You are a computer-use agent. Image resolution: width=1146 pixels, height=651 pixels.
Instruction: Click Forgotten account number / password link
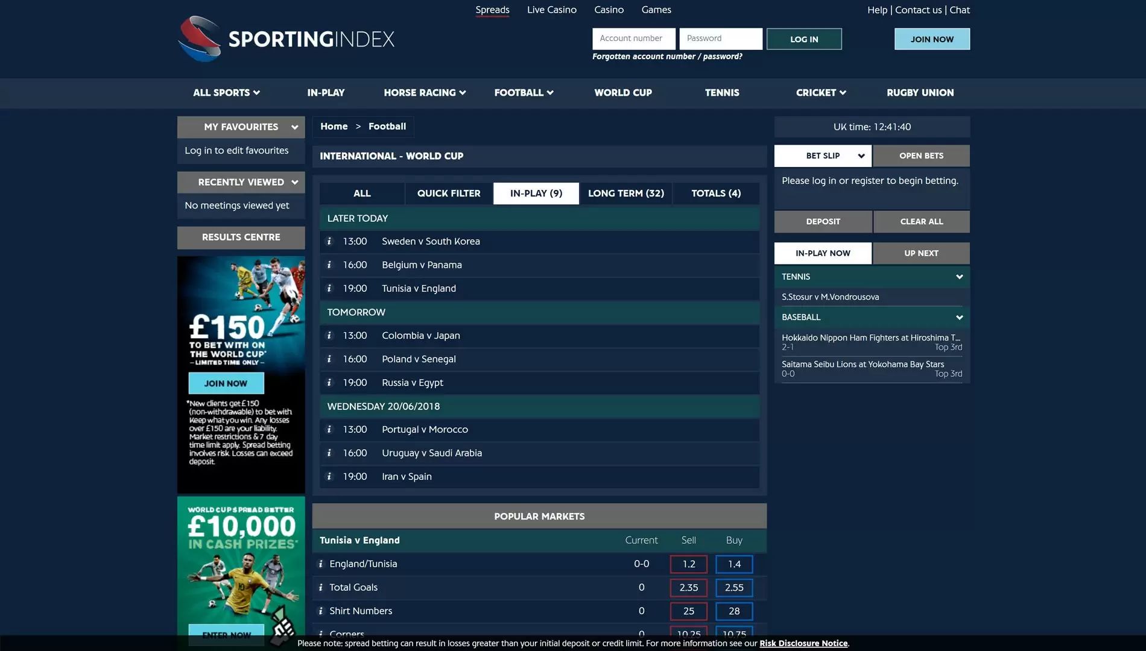pyautogui.click(x=667, y=56)
